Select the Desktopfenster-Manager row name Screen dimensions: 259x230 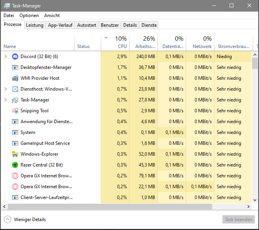(x=46, y=67)
